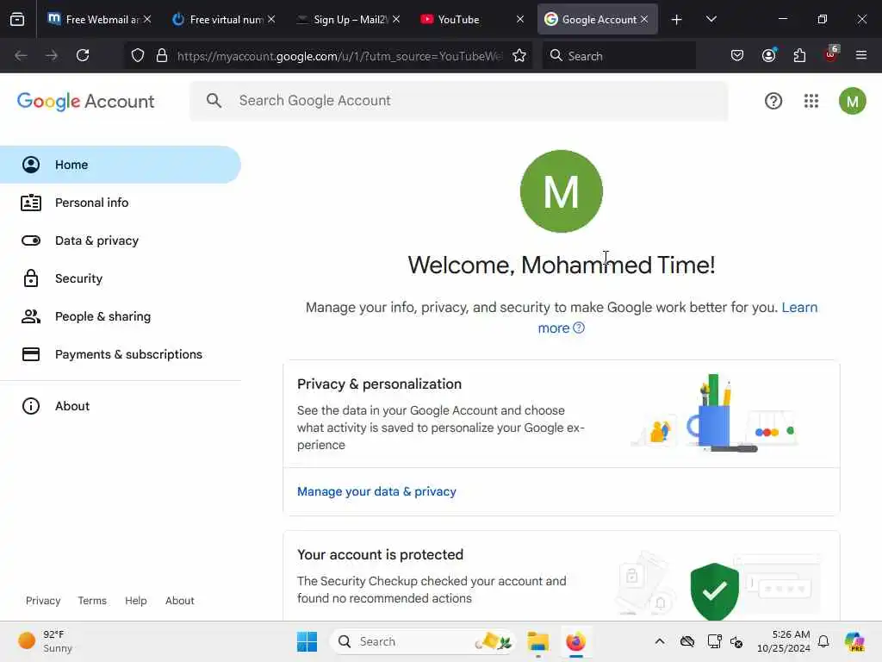Click the Help footer link

click(135, 601)
